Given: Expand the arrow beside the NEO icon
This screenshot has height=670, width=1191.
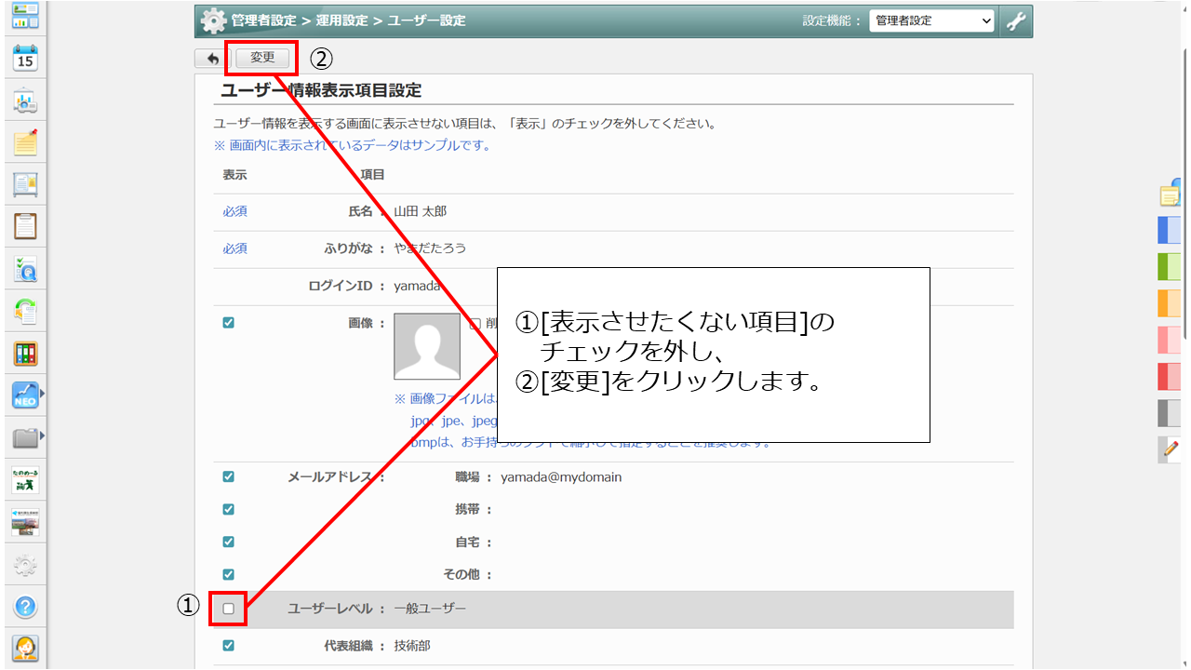Looking at the screenshot, I should click(x=42, y=395).
